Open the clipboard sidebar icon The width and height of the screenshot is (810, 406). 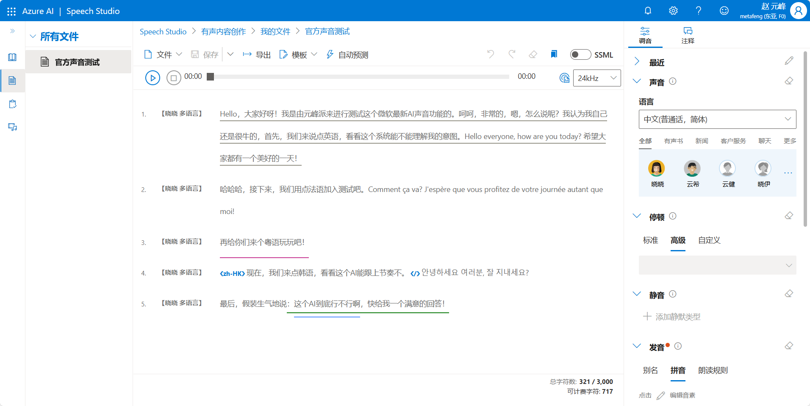coord(12,104)
